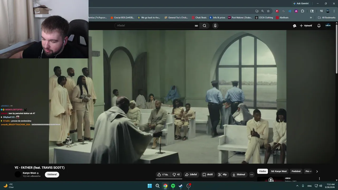Click the Vytvoriť create button
This screenshot has width=338, height=190.
pos(306,26)
